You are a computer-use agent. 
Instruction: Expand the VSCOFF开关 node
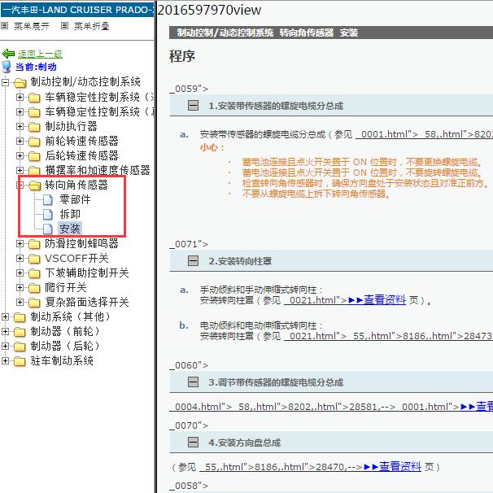(x=20, y=258)
